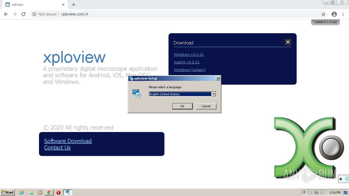Open Chrome three-dot menu
Screen dimensions: 349x196
click(343, 14)
